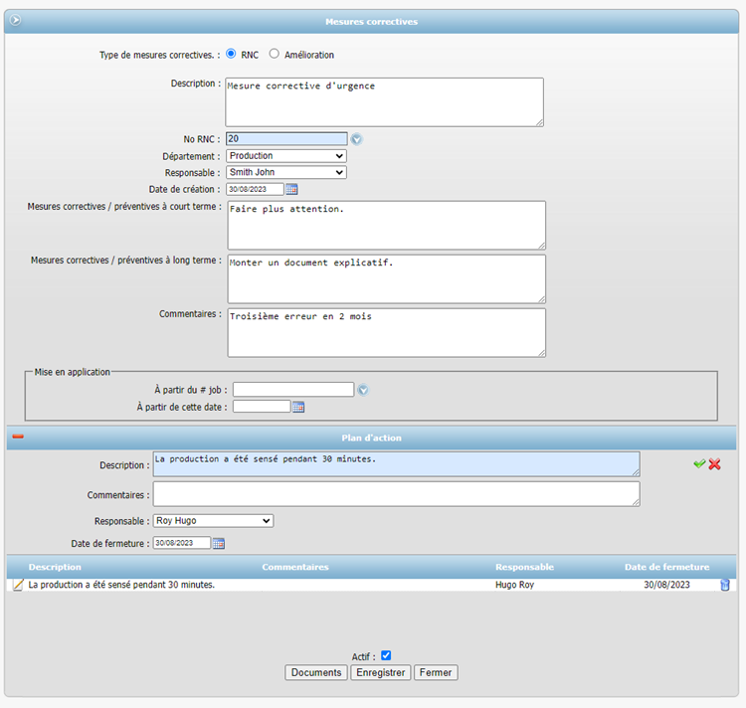Click the Description column header

(x=55, y=567)
